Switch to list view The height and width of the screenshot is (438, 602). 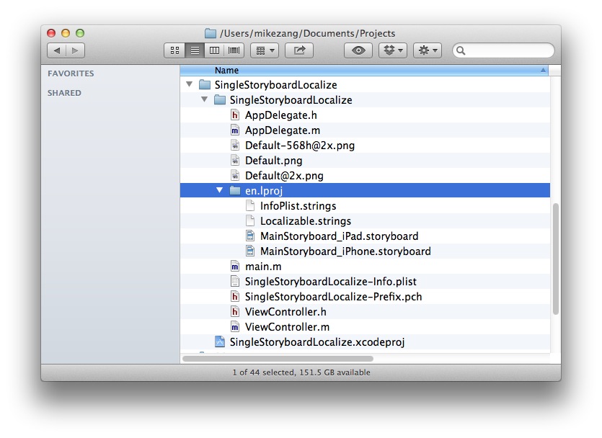coord(195,50)
